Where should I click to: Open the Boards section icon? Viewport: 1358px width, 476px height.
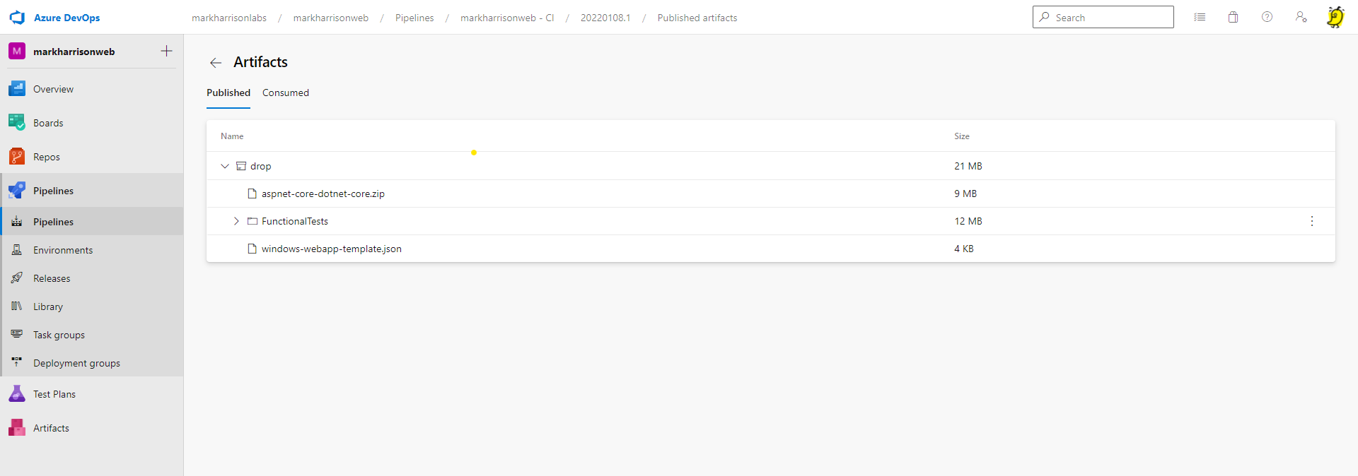pos(17,123)
